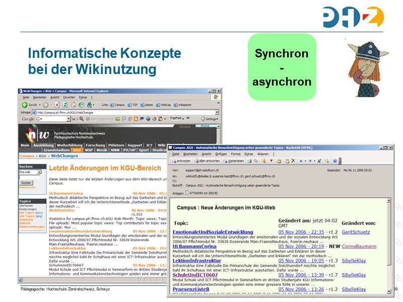
Task: Open the blue help question-mark icon
Action: pos(333,161)
